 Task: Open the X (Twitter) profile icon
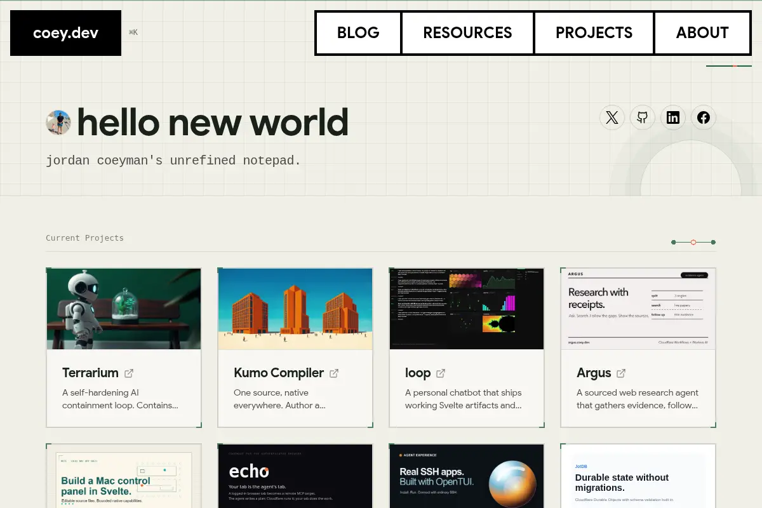coord(612,117)
